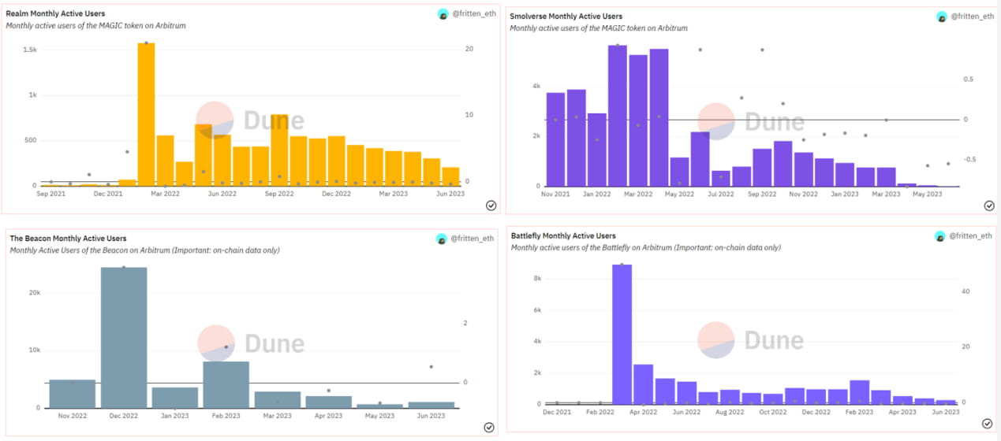Open The Beacon Monthly Active Users title
Viewport: 1001px width, 441px height.
(x=68, y=238)
